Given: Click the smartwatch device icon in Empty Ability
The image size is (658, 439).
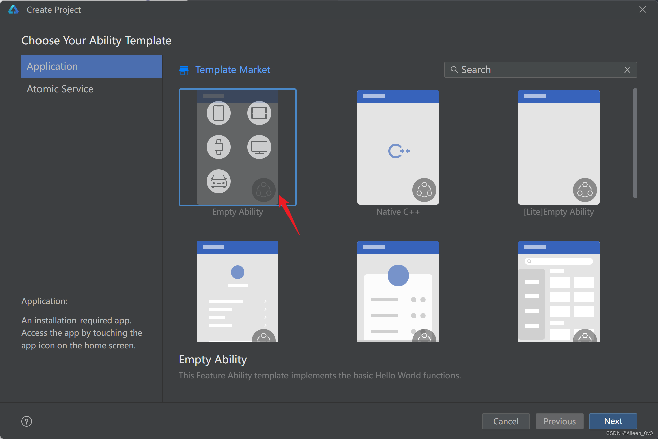Looking at the screenshot, I should [219, 147].
